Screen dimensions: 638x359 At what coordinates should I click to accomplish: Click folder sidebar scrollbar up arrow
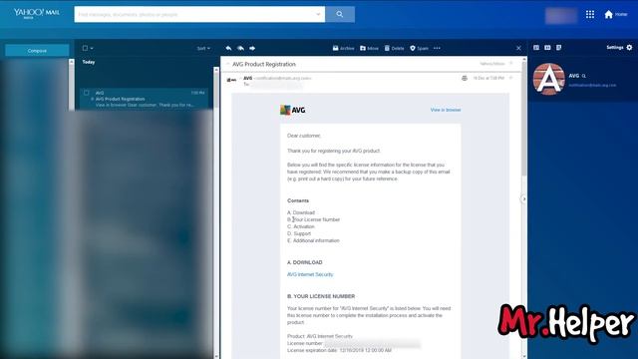coord(72,62)
